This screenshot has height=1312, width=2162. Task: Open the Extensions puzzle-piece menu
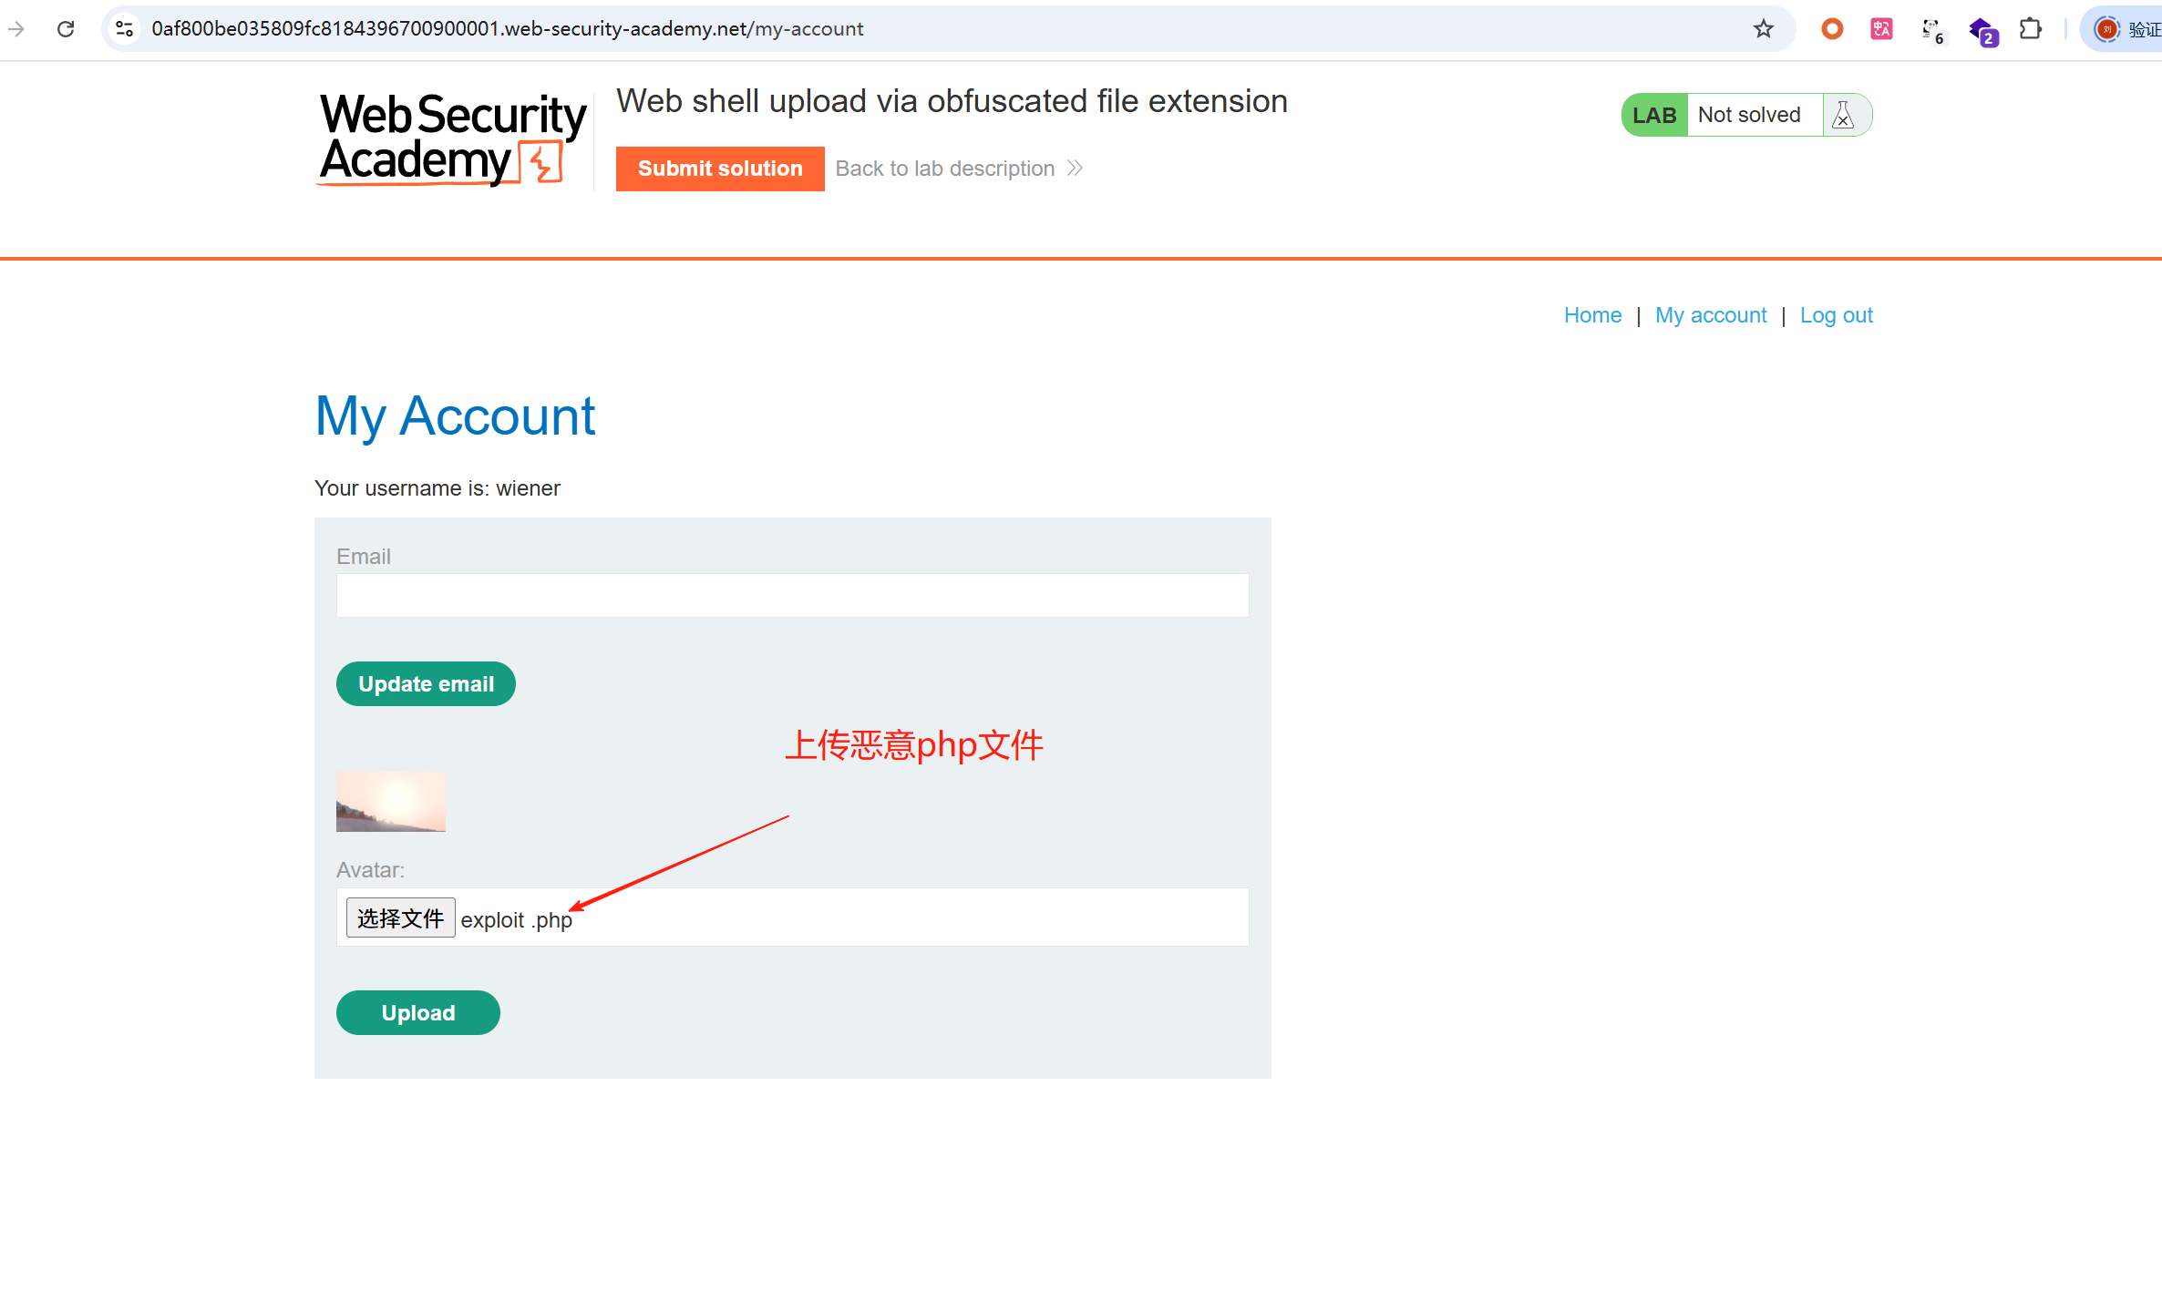coord(2031,29)
